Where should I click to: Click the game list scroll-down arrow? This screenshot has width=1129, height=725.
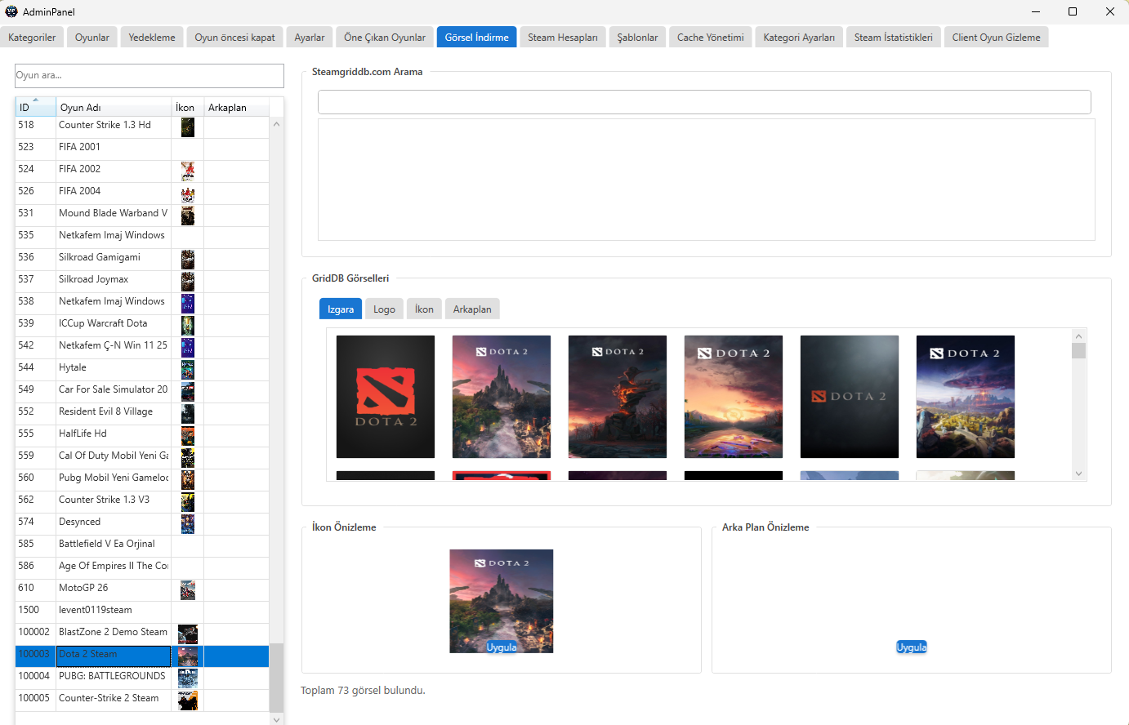pos(276,719)
